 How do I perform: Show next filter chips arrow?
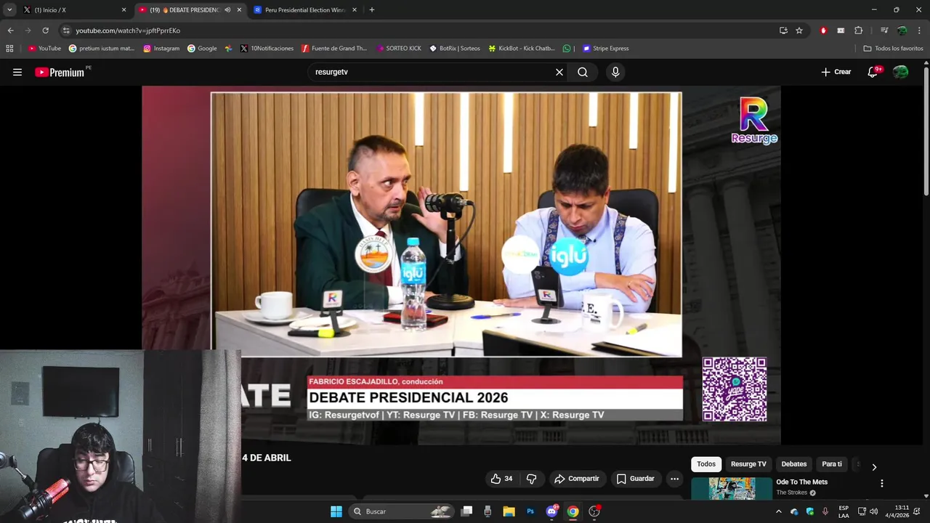[x=874, y=467]
